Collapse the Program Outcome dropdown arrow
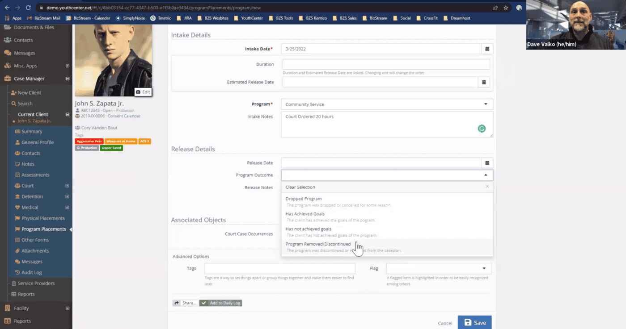This screenshot has height=329, width=626. pyautogui.click(x=486, y=175)
